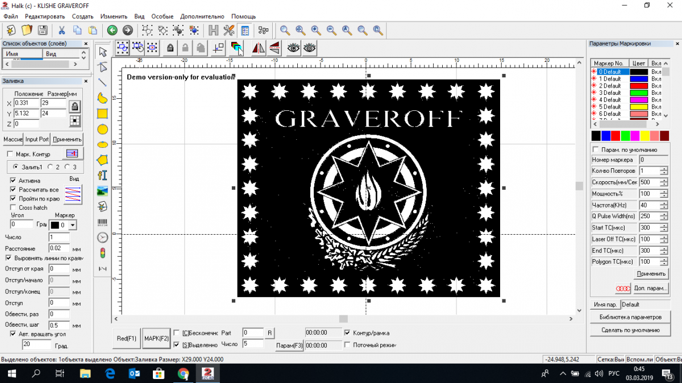Click the zoom out magnifier icon

click(331, 30)
